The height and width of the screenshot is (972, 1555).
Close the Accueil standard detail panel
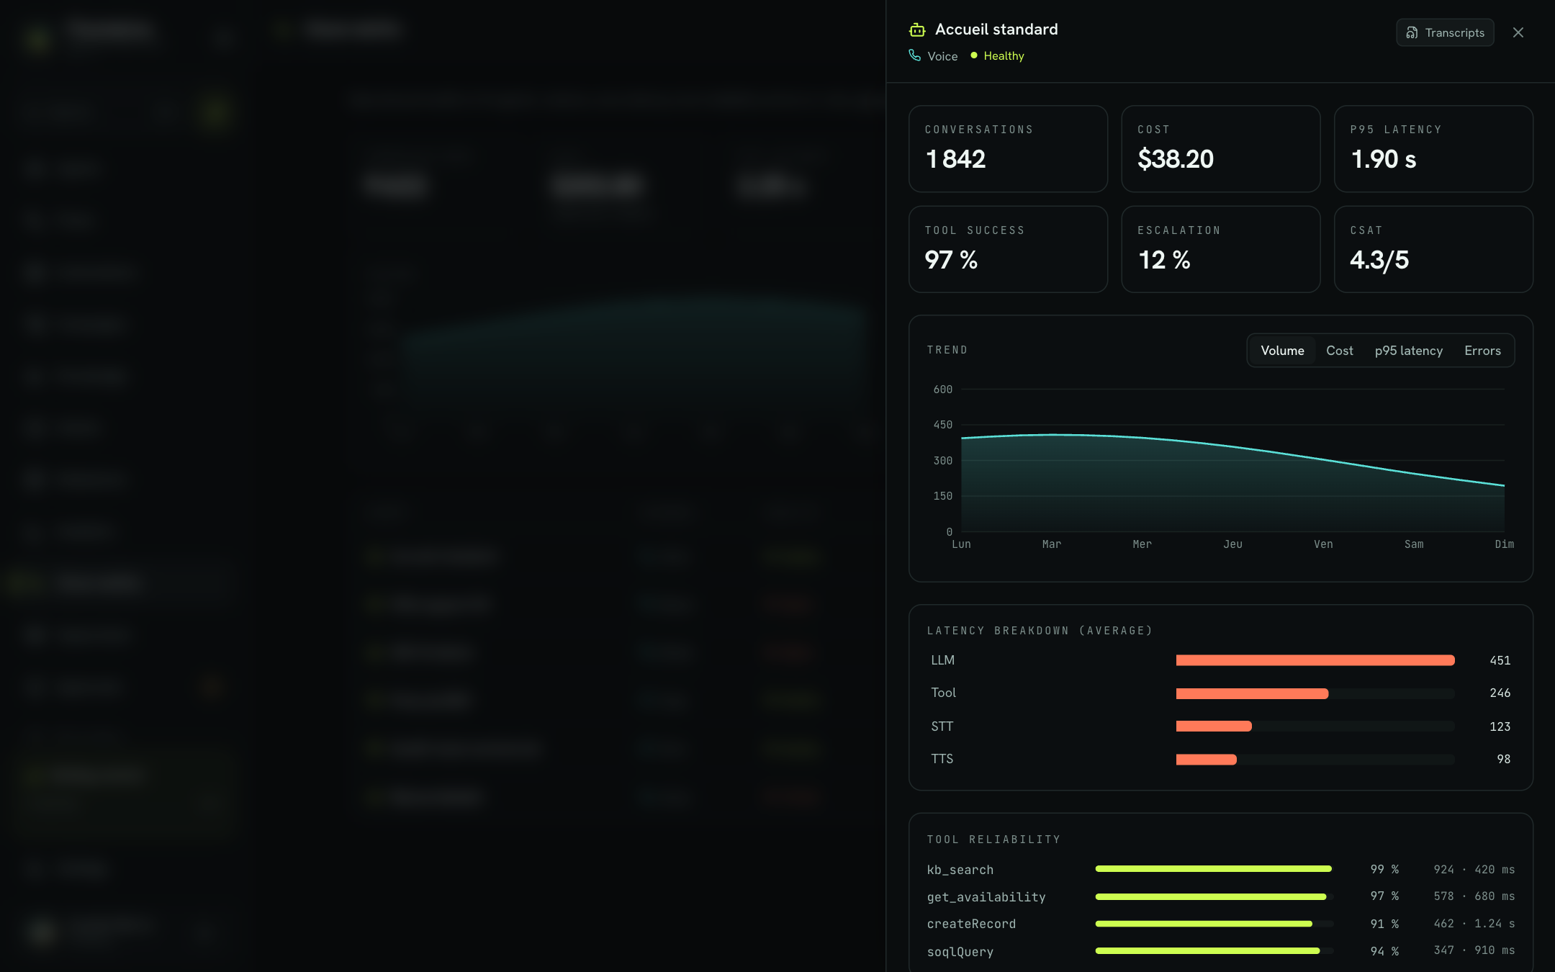pyautogui.click(x=1518, y=32)
